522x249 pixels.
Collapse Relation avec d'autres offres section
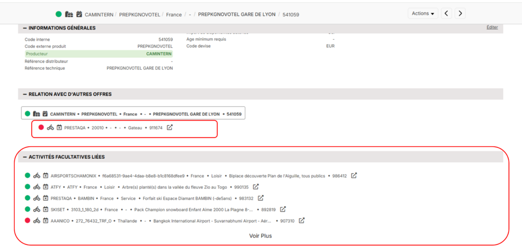point(24,94)
